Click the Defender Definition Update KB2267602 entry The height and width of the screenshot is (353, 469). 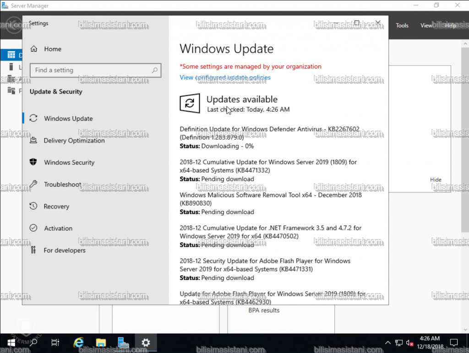tap(269, 137)
